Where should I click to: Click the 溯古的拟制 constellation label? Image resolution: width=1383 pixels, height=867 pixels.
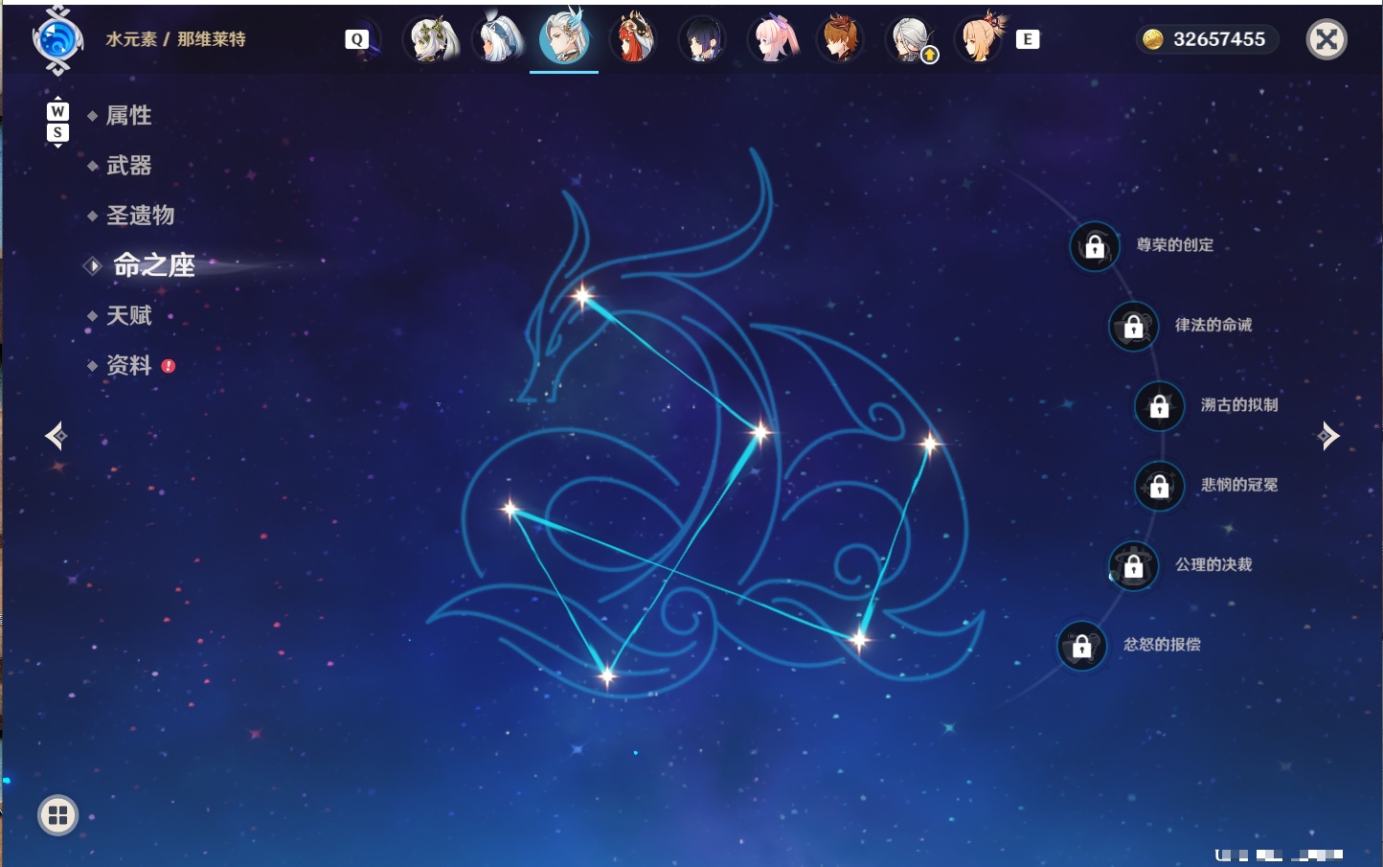pyautogui.click(x=1239, y=405)
